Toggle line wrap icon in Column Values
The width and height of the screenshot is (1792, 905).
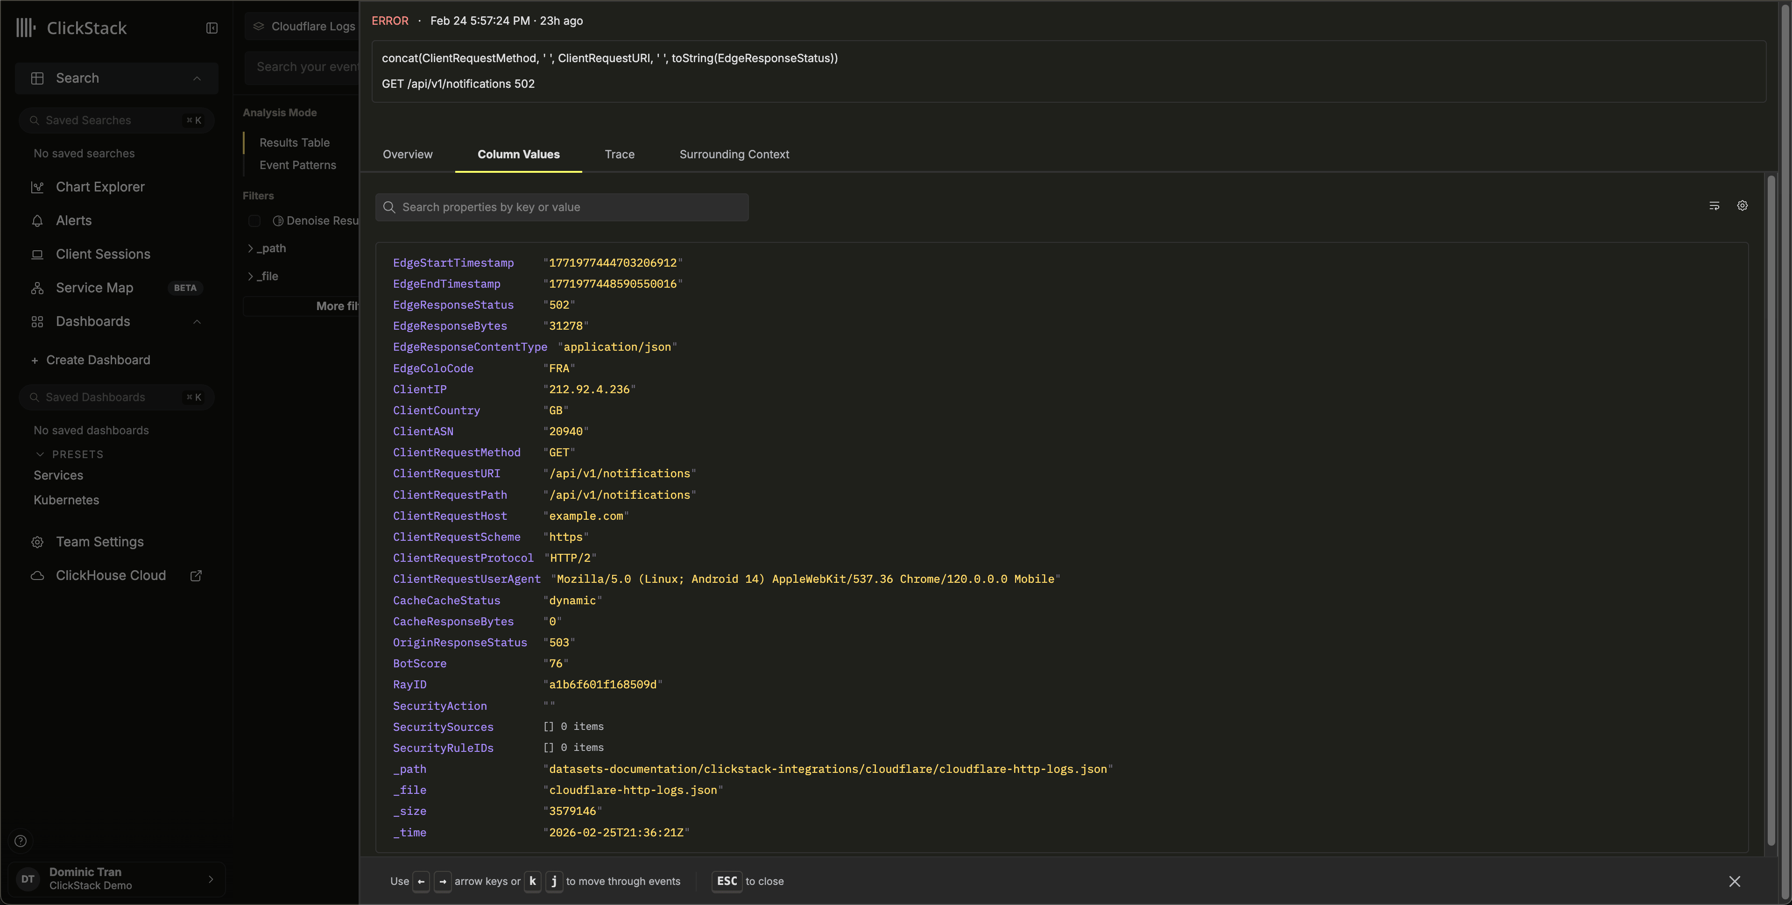pos(1714,206)
